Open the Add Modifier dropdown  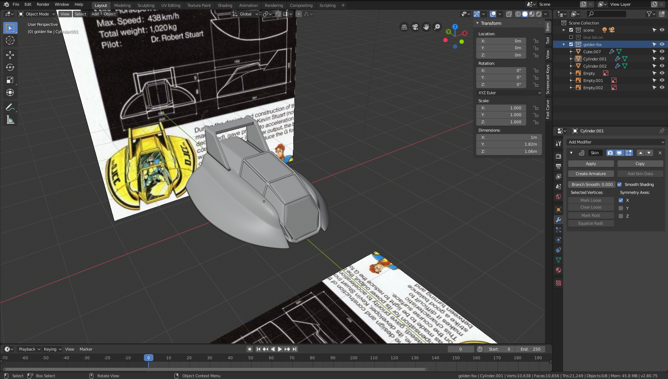pyautogui.click(x=615, y=142)
